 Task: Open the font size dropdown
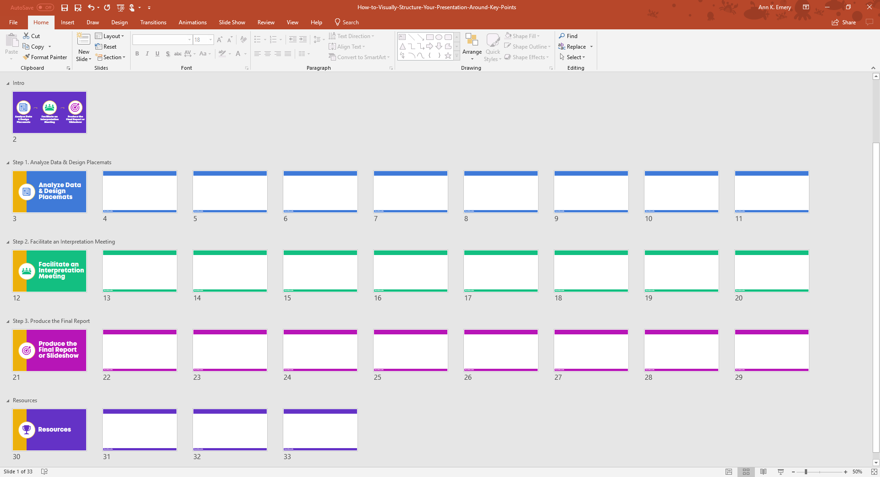tap(210, 39)
